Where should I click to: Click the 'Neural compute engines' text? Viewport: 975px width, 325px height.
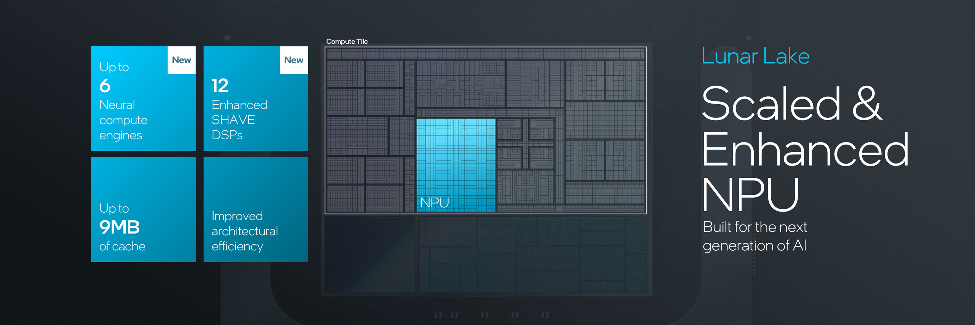pyautogui.click(x=123, y=120)
